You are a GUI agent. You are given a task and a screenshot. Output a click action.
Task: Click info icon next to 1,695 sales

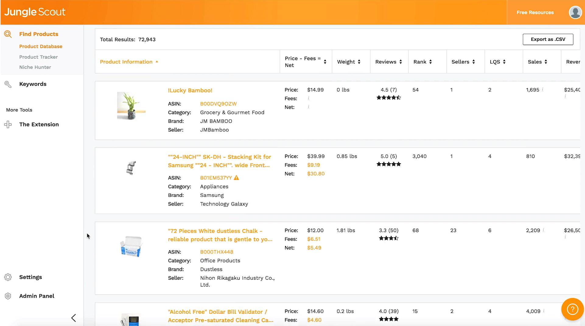click(543, 89)
